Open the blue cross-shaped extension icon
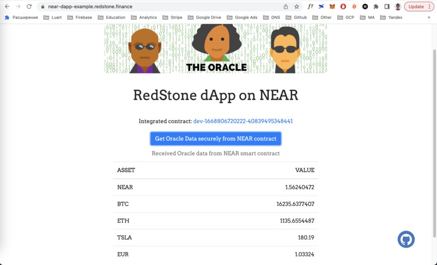Screen dimensions: 437x265 click(x=322, y=7)
